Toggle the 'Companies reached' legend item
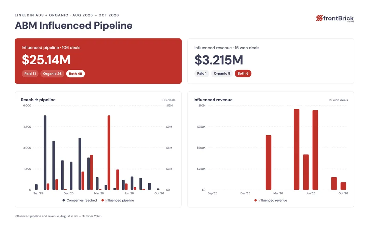This screenshot has width=369, height=231. [x=80, y=200]
